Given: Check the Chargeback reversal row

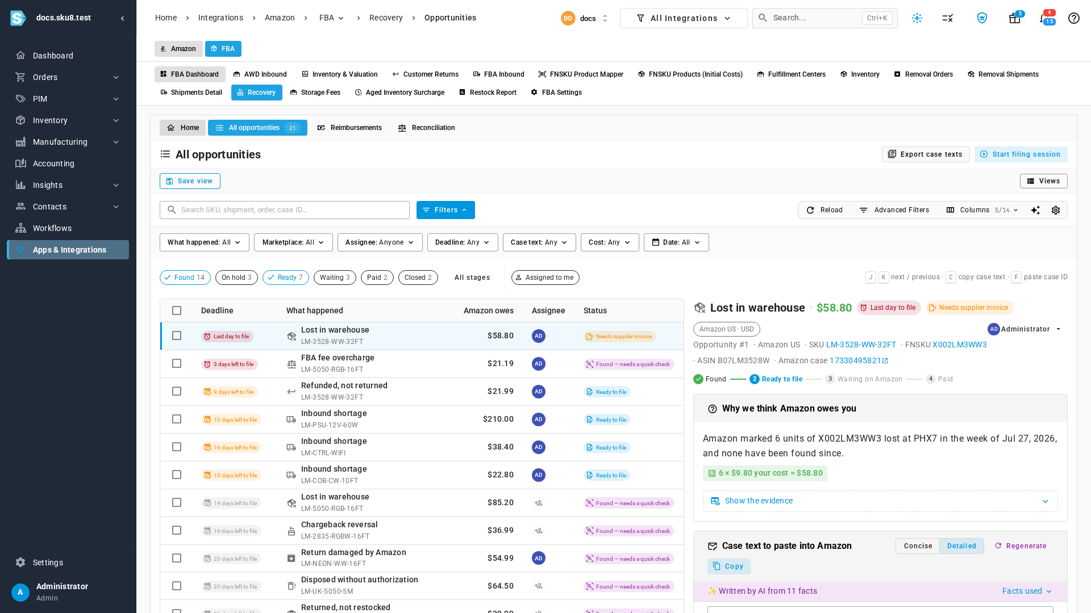Looking at the screenshot, I should pos(177,530).
